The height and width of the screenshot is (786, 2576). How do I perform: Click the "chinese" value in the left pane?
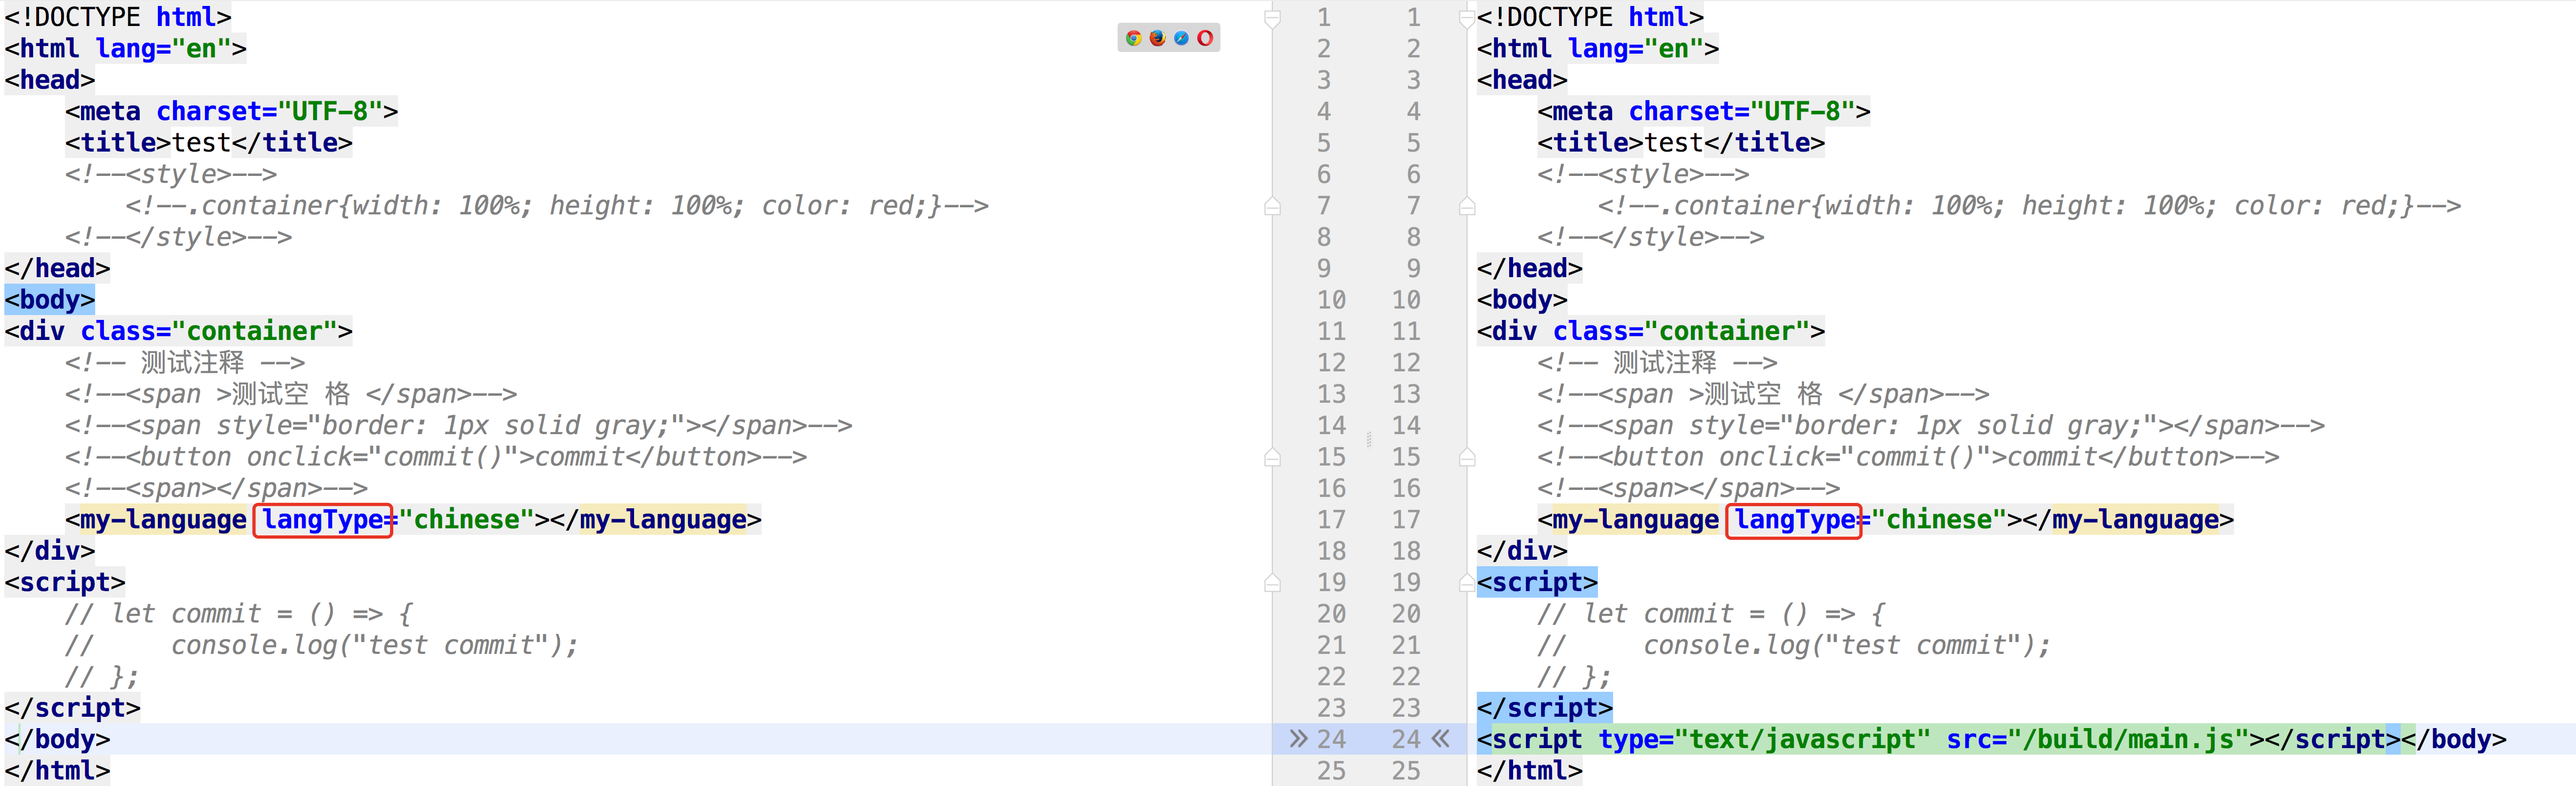(x=466, y=520)
